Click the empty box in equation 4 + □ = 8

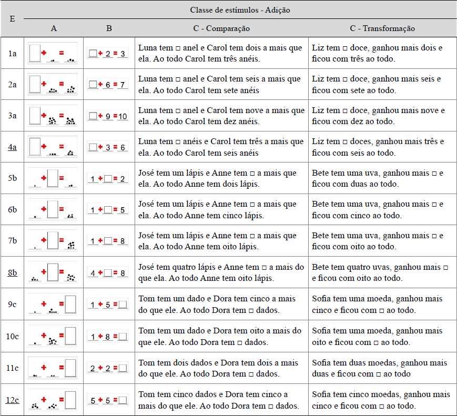coord(108,273)
